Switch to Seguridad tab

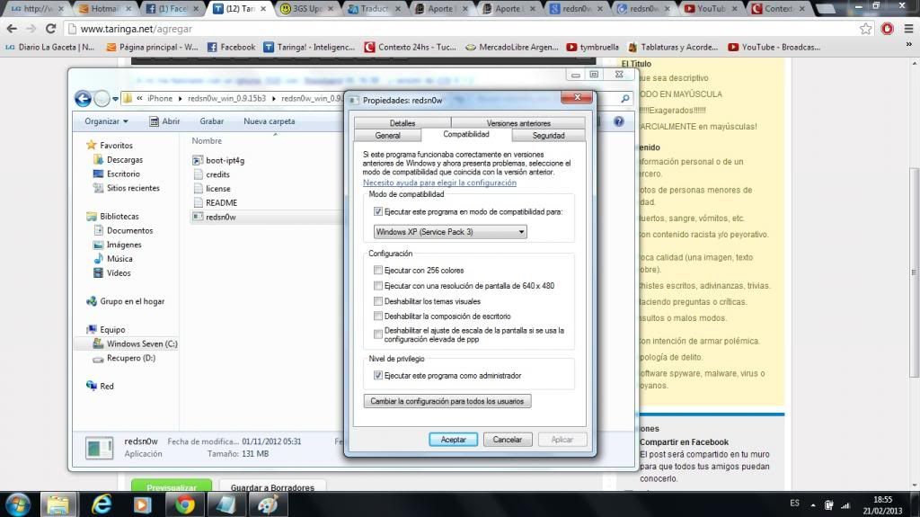(x=548, y=135)
